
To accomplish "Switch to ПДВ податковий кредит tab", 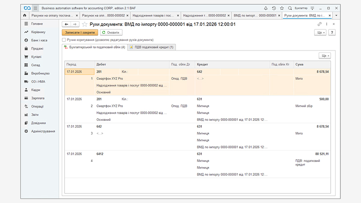I will (151, 47).
